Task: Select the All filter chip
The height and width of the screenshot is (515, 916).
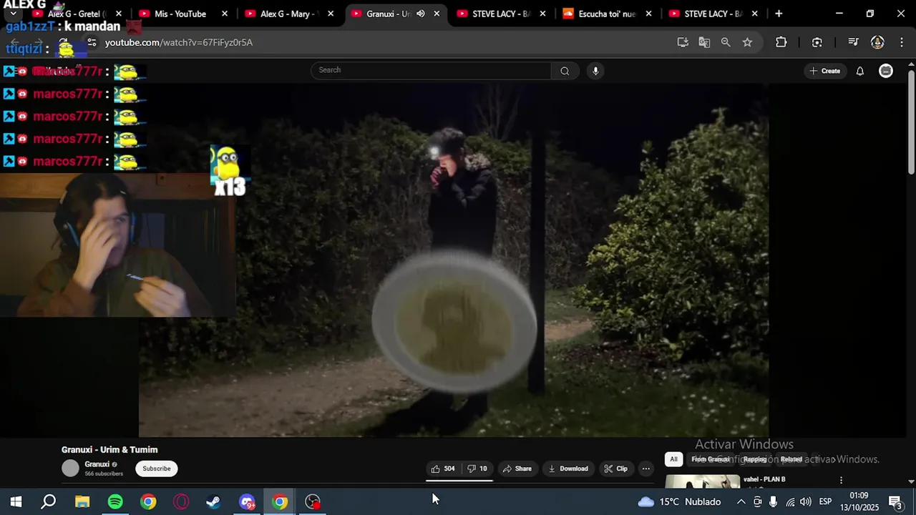Action: click(673, 459)
